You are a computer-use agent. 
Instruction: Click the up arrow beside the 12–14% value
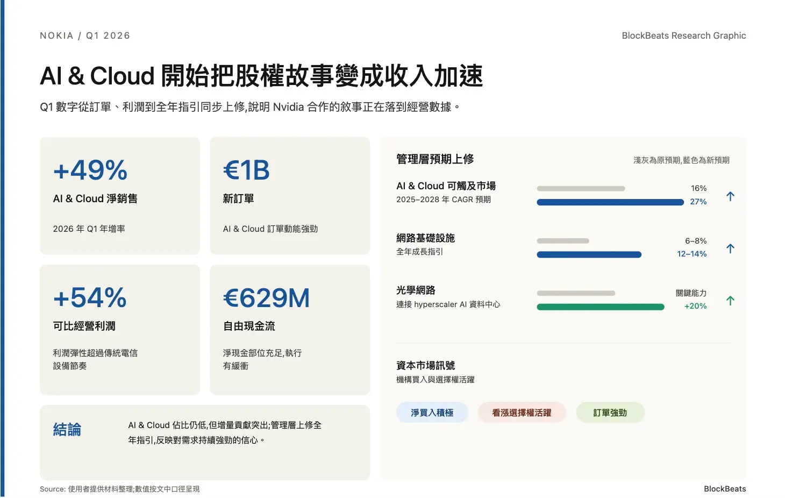730,248
